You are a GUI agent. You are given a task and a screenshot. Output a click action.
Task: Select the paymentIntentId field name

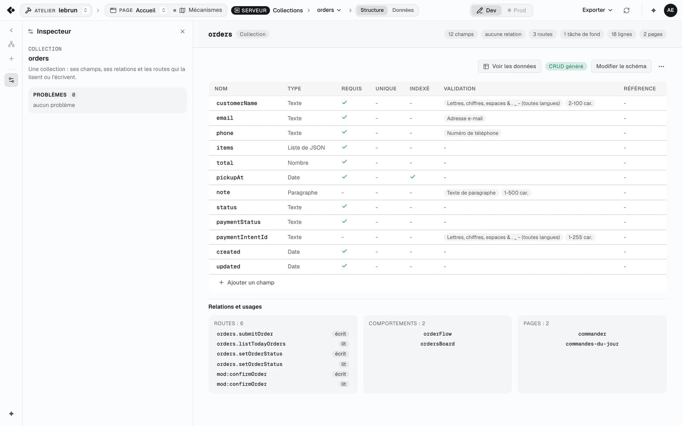pos(242,237)
